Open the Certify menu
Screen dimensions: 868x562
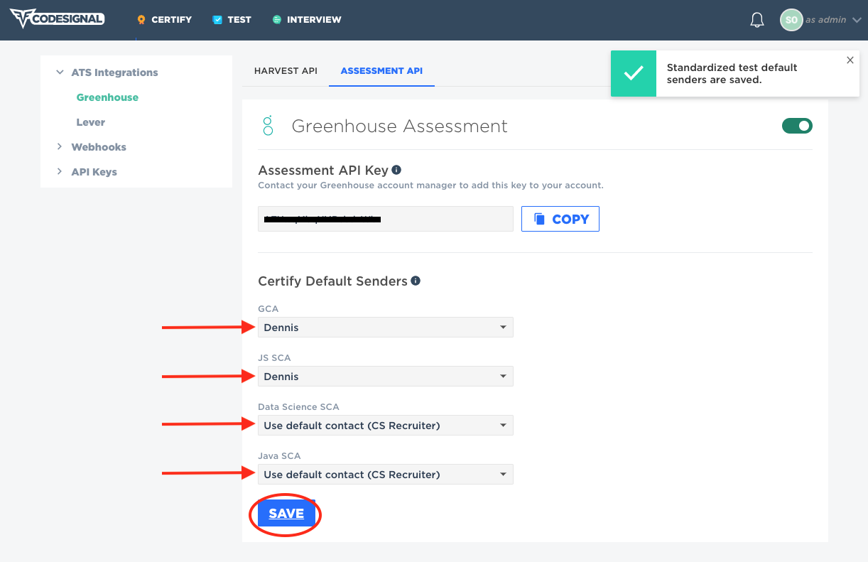point(164,20)
